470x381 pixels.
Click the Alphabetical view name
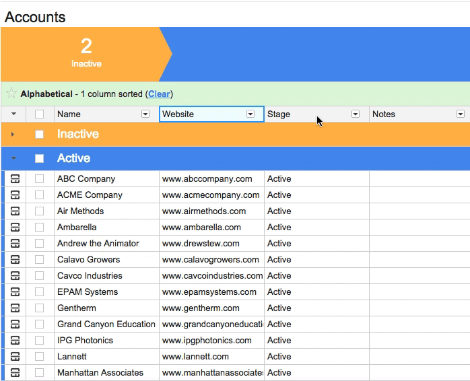pyautogui.click(x=46, y=94)
